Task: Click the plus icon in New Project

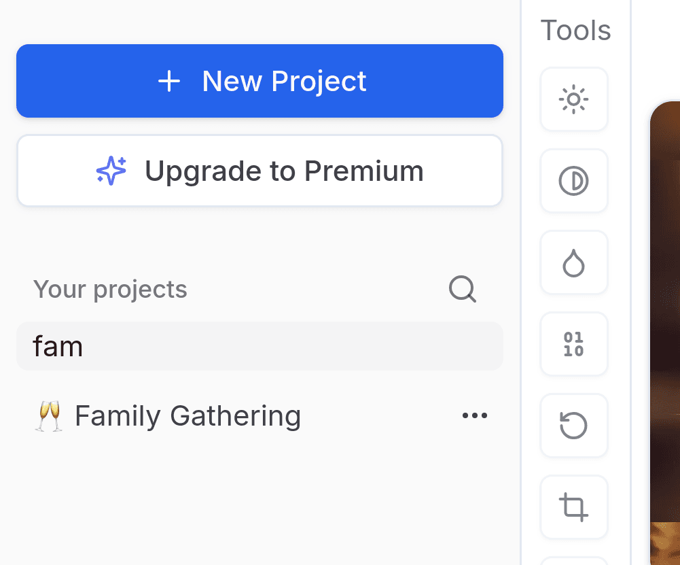Action: [169, 81]
